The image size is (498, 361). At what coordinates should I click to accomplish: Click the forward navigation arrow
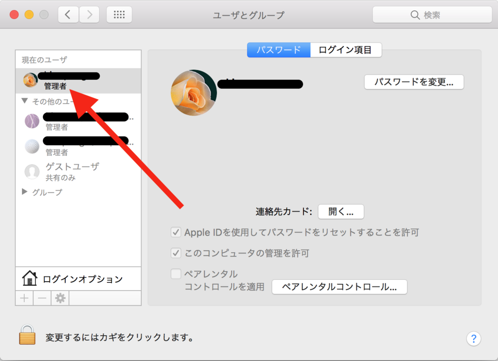pos(89,14)
